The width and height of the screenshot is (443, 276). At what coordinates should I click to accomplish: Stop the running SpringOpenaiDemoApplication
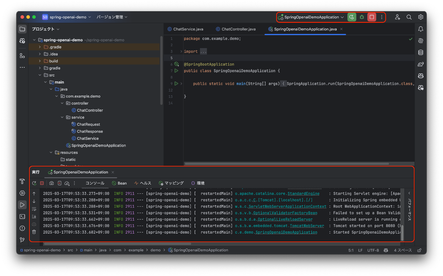coord(371,17)
